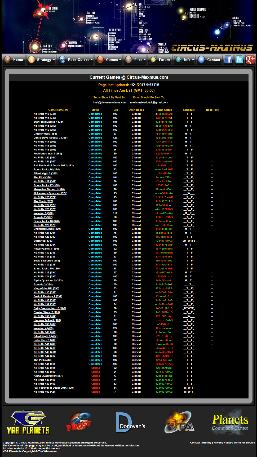Click the striped planet icon beside Files

128,60
